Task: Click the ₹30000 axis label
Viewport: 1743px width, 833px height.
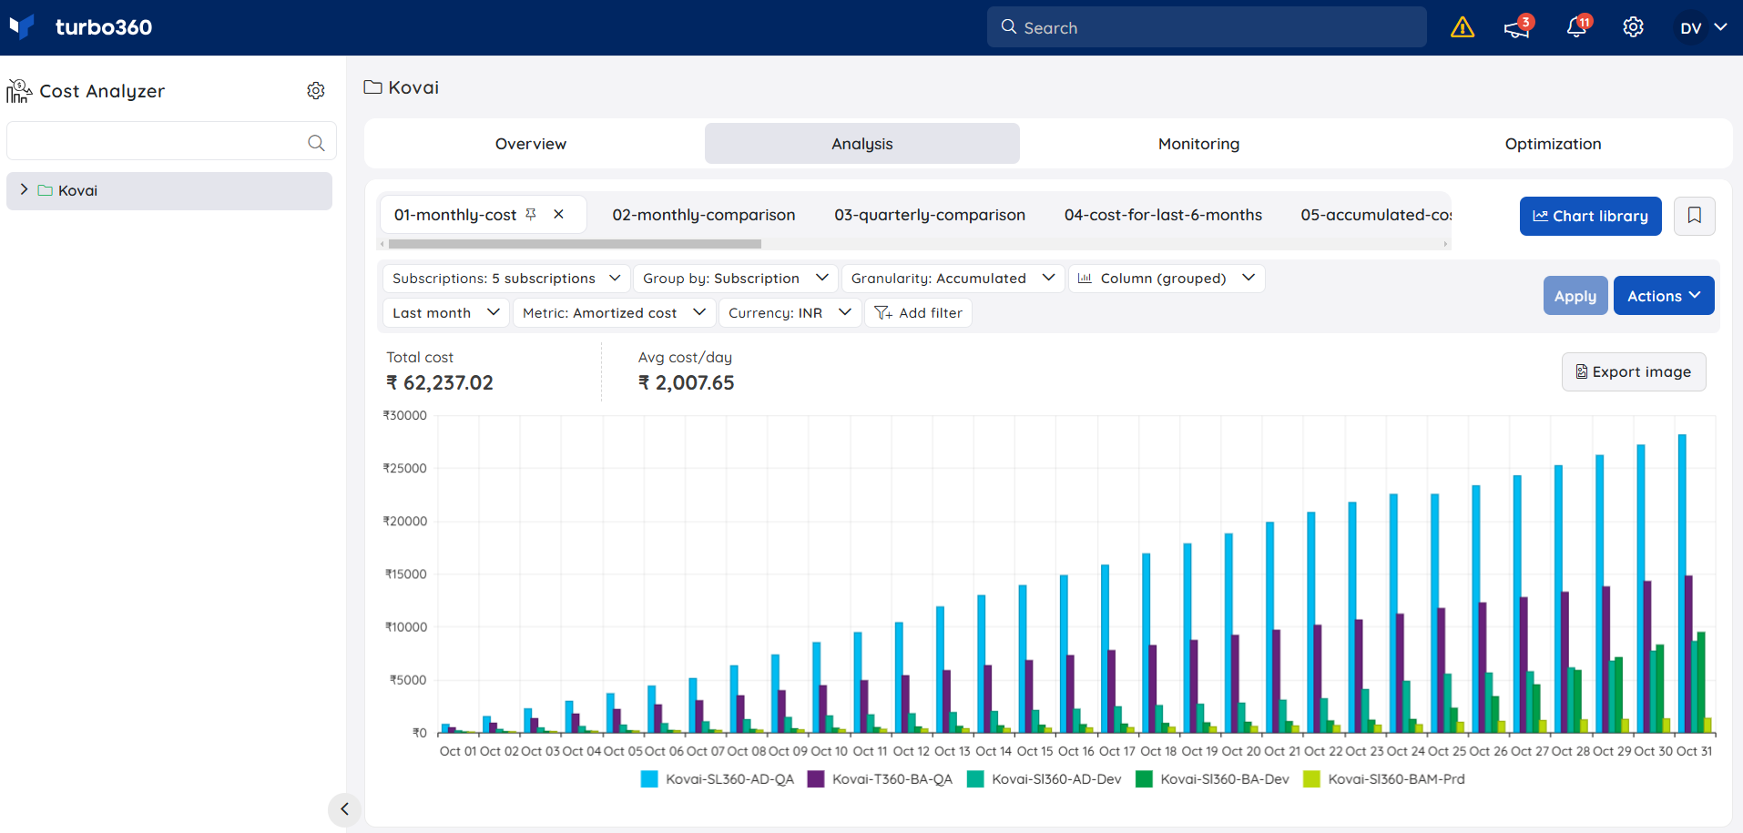Action: [405, 415]
